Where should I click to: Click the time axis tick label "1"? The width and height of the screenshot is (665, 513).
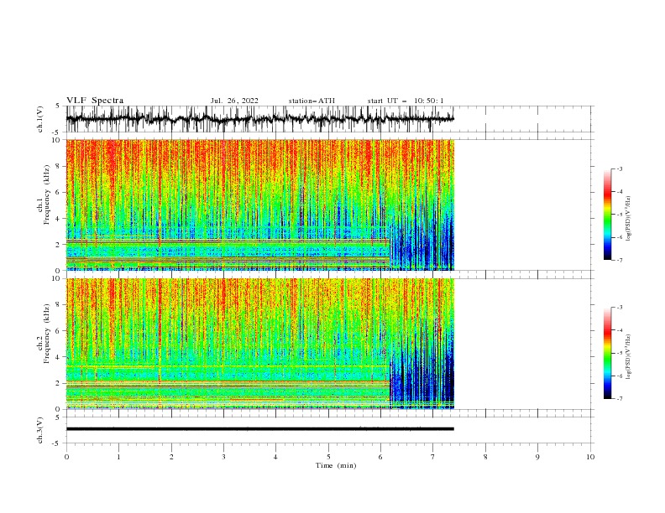118,457
